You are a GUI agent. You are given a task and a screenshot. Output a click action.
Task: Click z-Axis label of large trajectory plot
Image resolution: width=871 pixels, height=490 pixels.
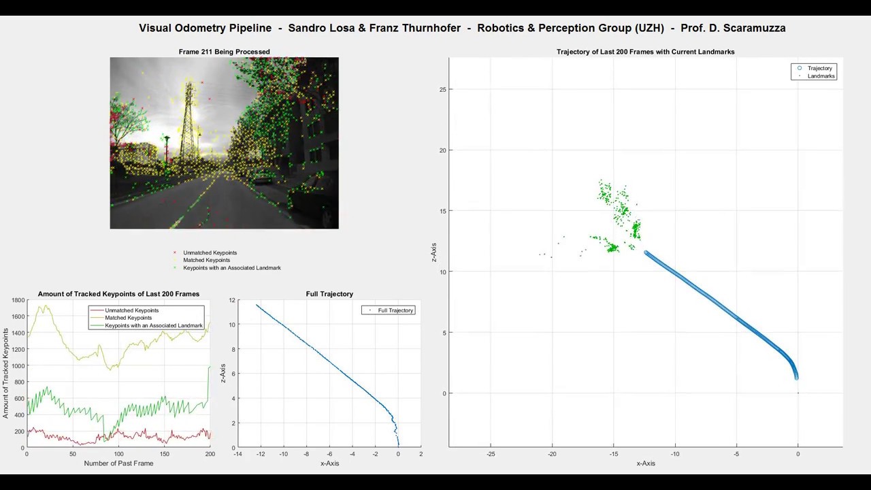click(434, 252)
